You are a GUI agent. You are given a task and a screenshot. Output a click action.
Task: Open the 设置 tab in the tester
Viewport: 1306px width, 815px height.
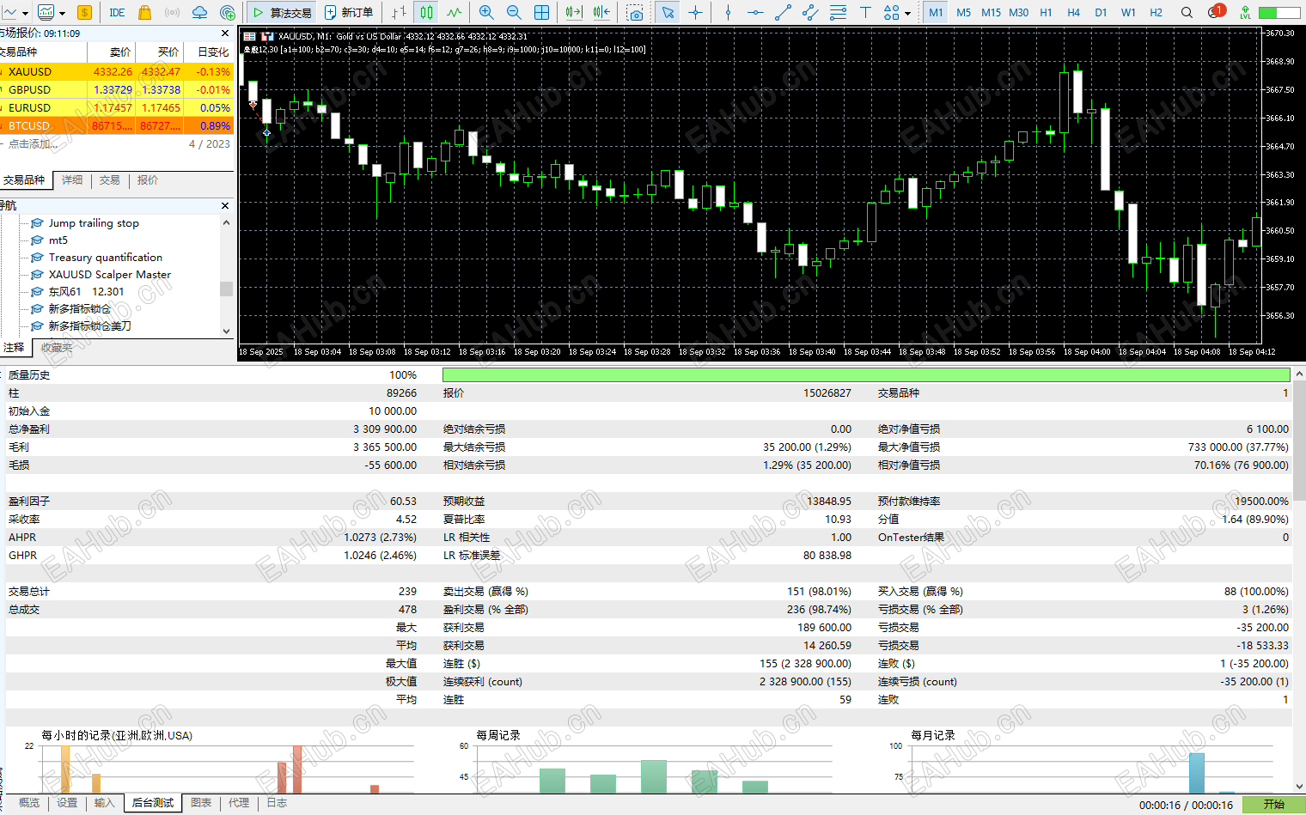tap(67, 803)
